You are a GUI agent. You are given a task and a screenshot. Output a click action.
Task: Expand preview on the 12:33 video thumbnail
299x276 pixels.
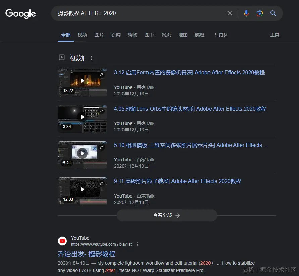tap(102, 183)
